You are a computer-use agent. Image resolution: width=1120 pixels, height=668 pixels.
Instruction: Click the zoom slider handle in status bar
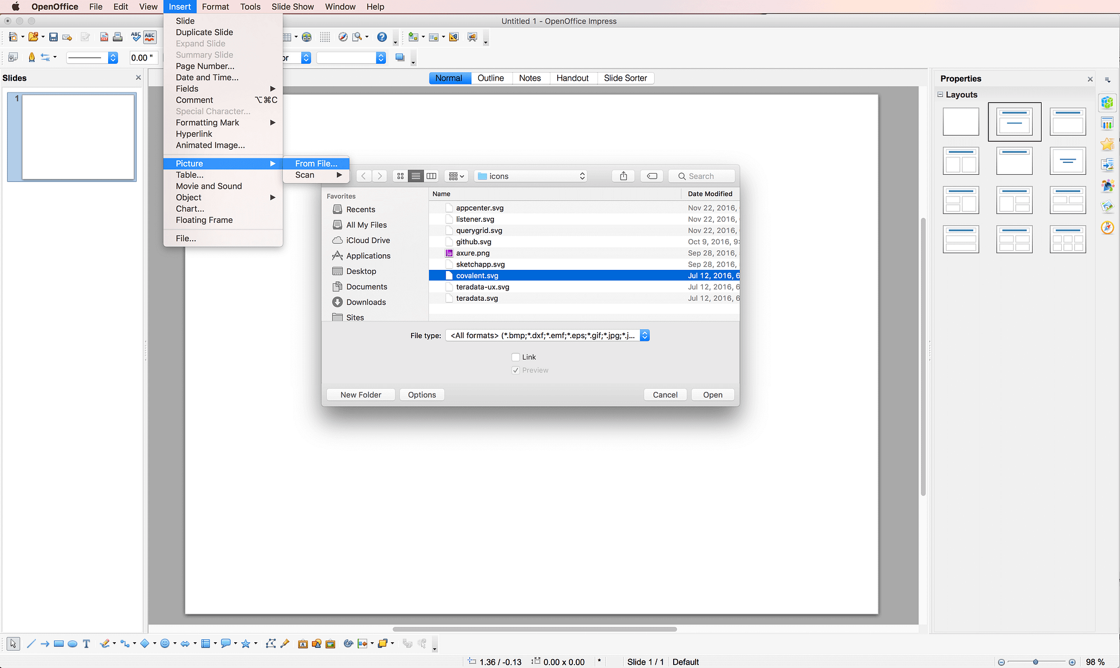coord(1035,662)
